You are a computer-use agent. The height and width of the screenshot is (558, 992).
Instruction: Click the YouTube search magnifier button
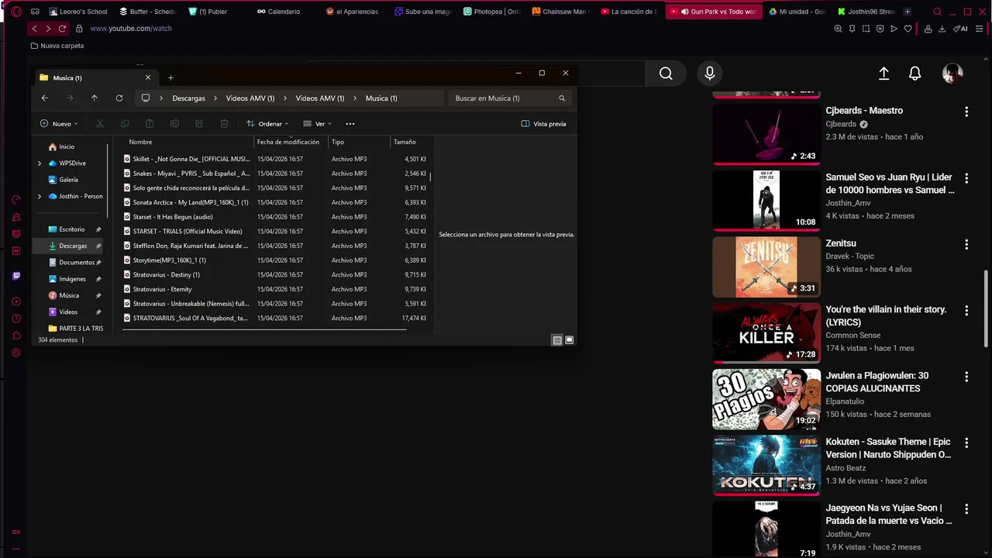[x=666, y=74]
